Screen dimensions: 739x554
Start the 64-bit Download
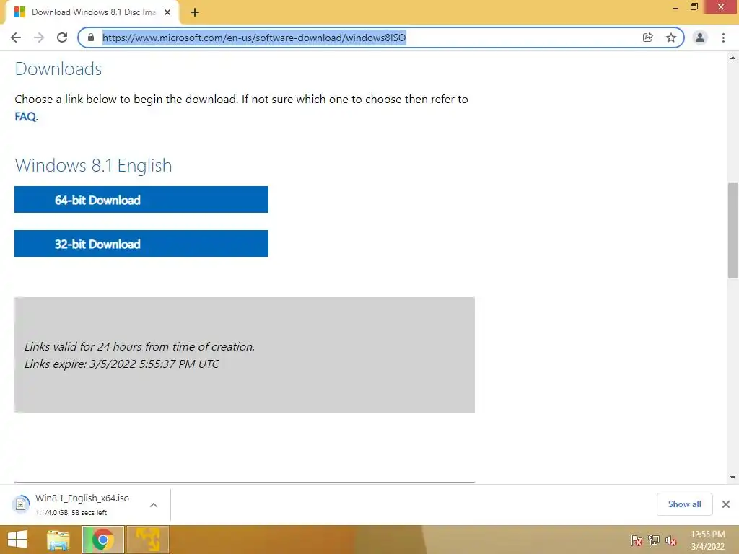click(x=141, y=199)
